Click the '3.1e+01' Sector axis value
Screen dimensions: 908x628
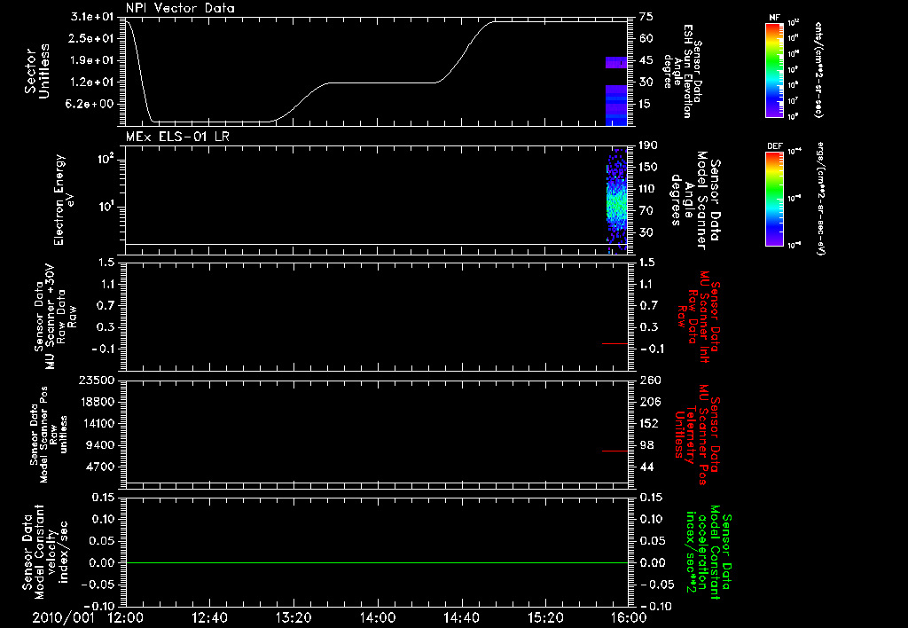(x=92, y=17)
